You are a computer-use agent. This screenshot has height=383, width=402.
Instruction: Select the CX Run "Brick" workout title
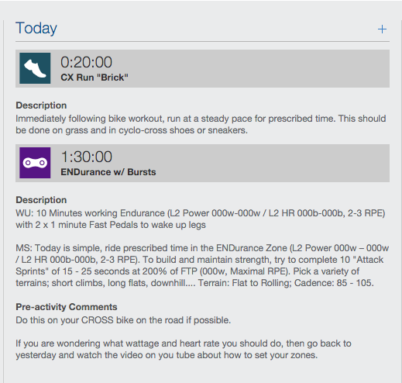point(94,78)
